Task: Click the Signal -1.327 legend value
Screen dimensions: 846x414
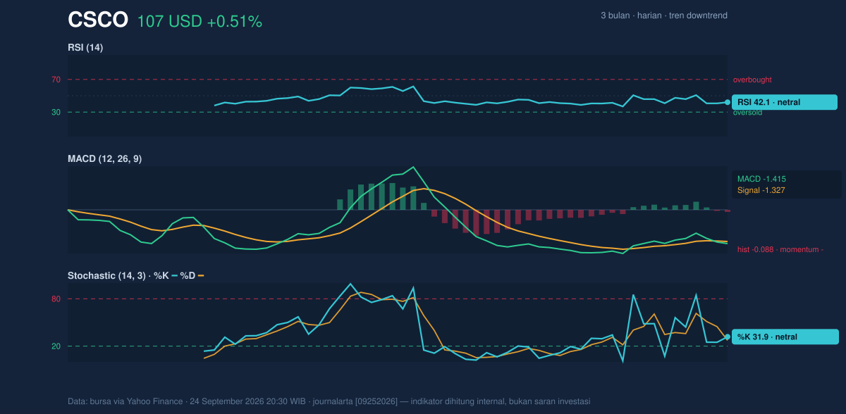Action: [761, 190]
